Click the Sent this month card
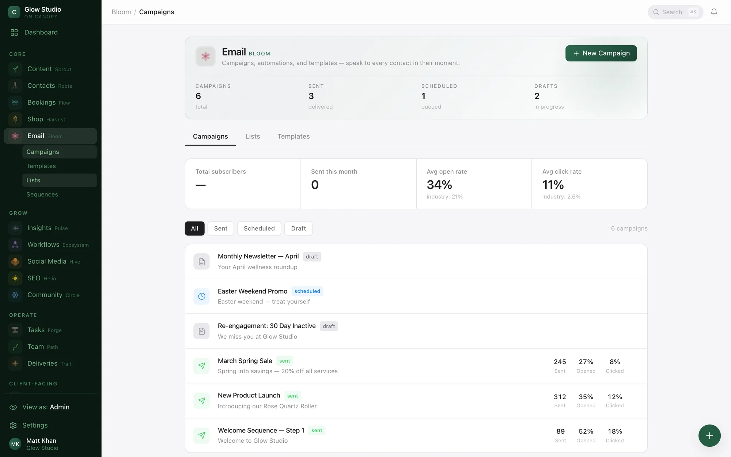The image size is (731, 457). click(x=359, y=184)
